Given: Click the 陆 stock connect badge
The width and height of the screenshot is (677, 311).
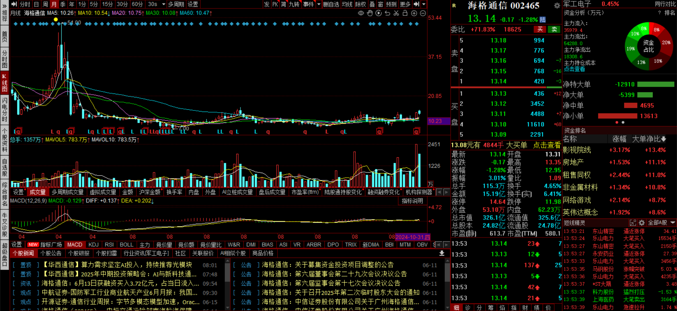Looking at the screenshot, I should pyautogui.click(x=543, y=20).
